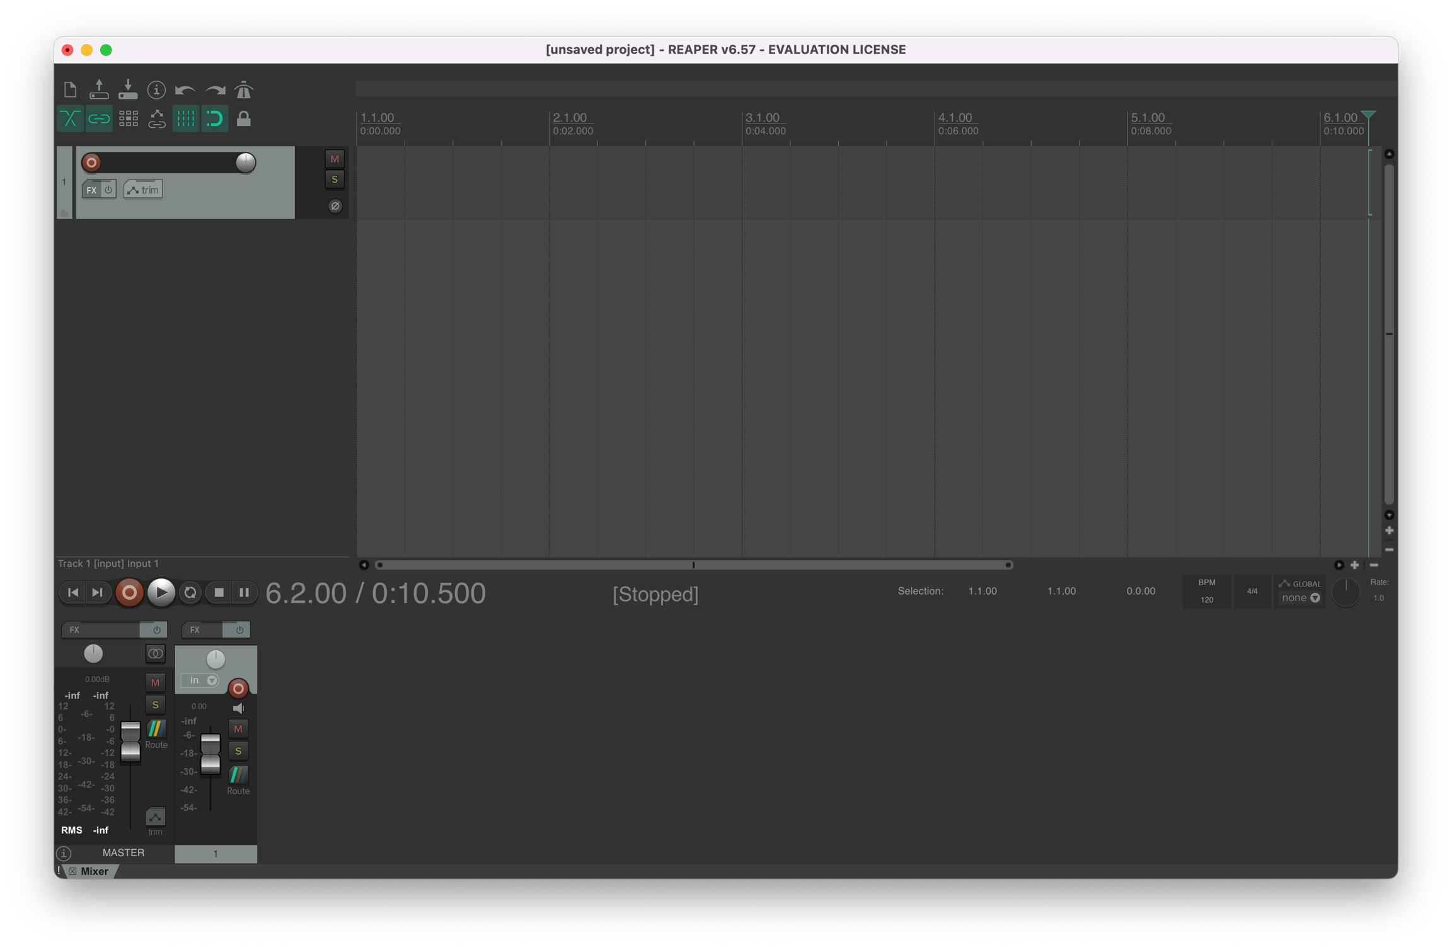Click the time signature 4/4 field
Viewport: 1452px width, 950px height.
click(x=1252, y=592)
